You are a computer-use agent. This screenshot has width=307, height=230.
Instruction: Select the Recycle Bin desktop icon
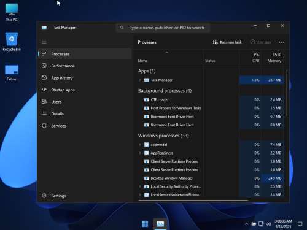[x=12, y=42]
